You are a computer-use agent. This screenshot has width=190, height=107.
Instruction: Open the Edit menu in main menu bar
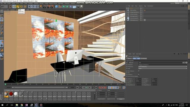pos(5,3)
